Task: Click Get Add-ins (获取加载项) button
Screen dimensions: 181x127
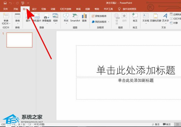Action: click(x=99, y=16)
